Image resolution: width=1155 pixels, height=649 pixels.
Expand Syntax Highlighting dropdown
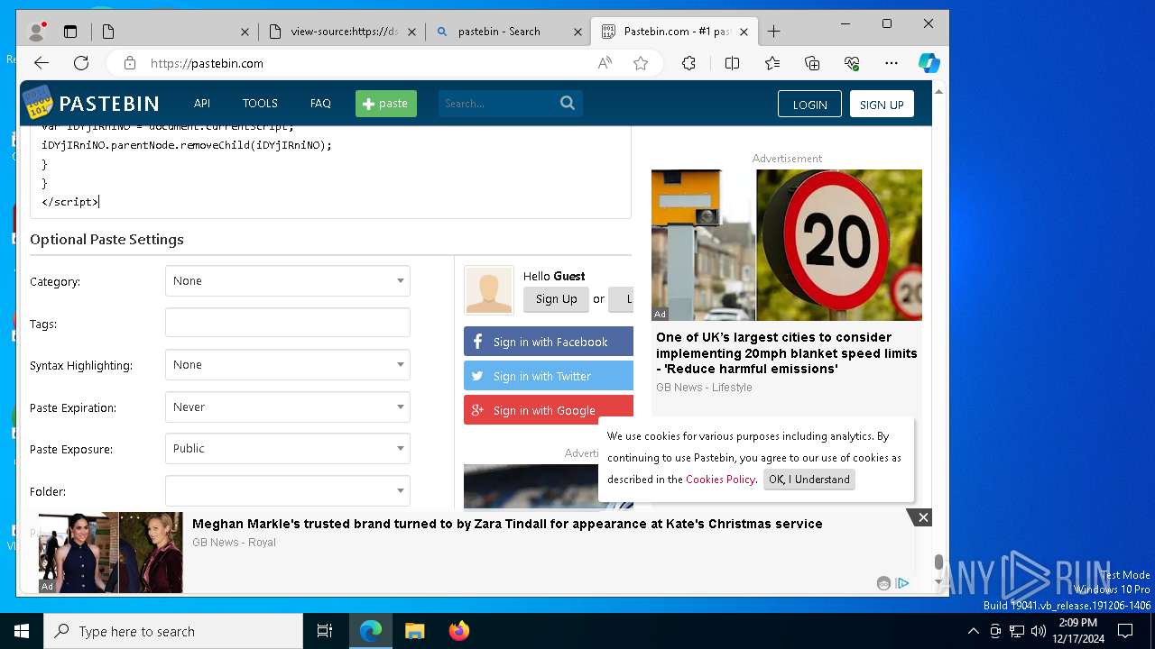point(288,365)
